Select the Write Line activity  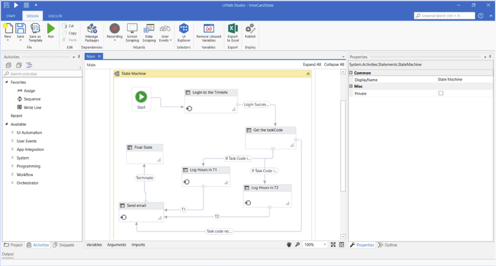click(29, 107)
